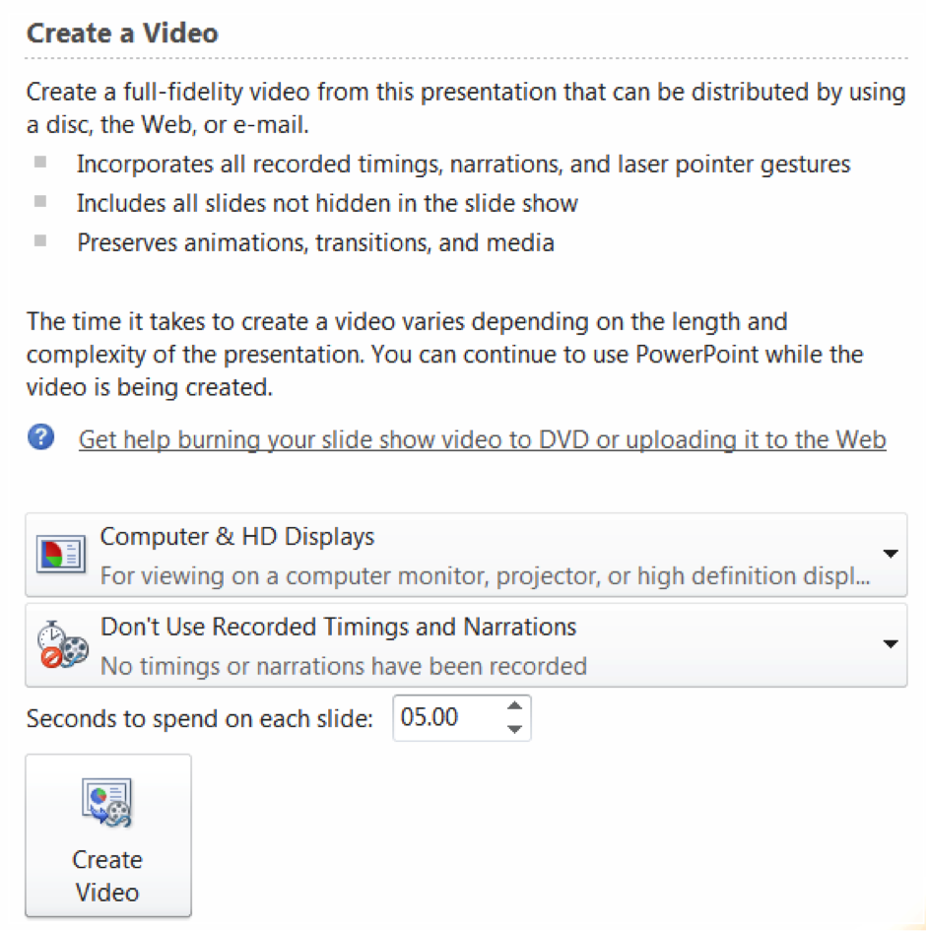Decrease seconds per slide with the down arrow
The height and width of the screenshot is (931, 927).
pos(515,729)
